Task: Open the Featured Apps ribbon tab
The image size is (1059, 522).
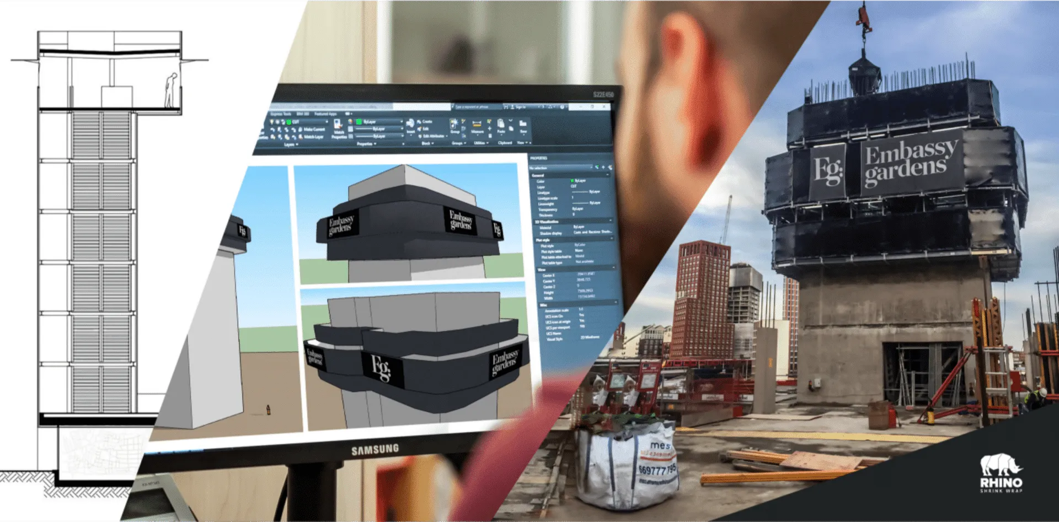Action: point(325,114)
